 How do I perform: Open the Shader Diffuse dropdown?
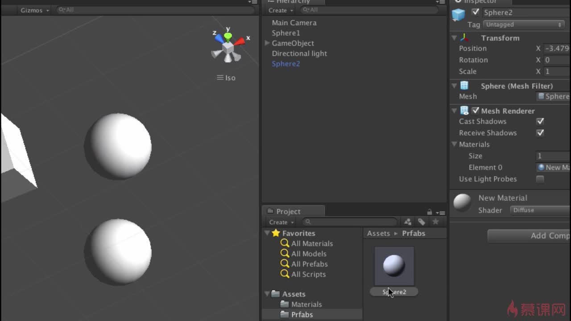(541, 210)
